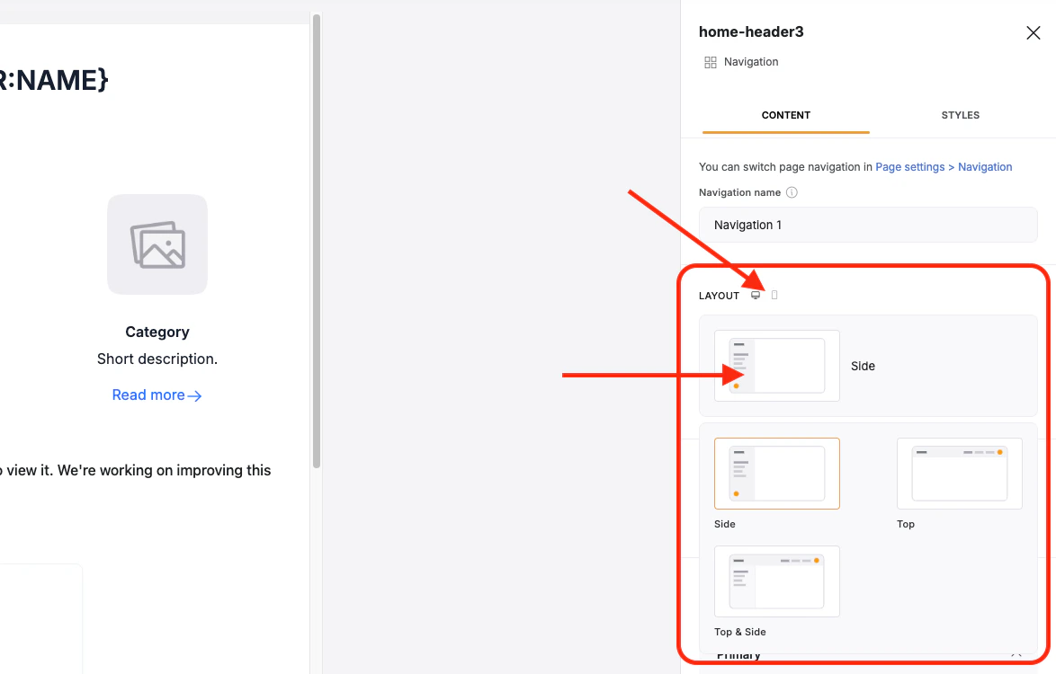Click the Category image placeholder
Image resolution: width=1056 pixels, height=674 pixels.
coord(157,244)
